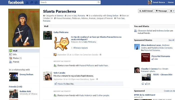Viewport: 175px width, 100px height.
Task: Open notifications globe icon
Action: tap(36, 2)
